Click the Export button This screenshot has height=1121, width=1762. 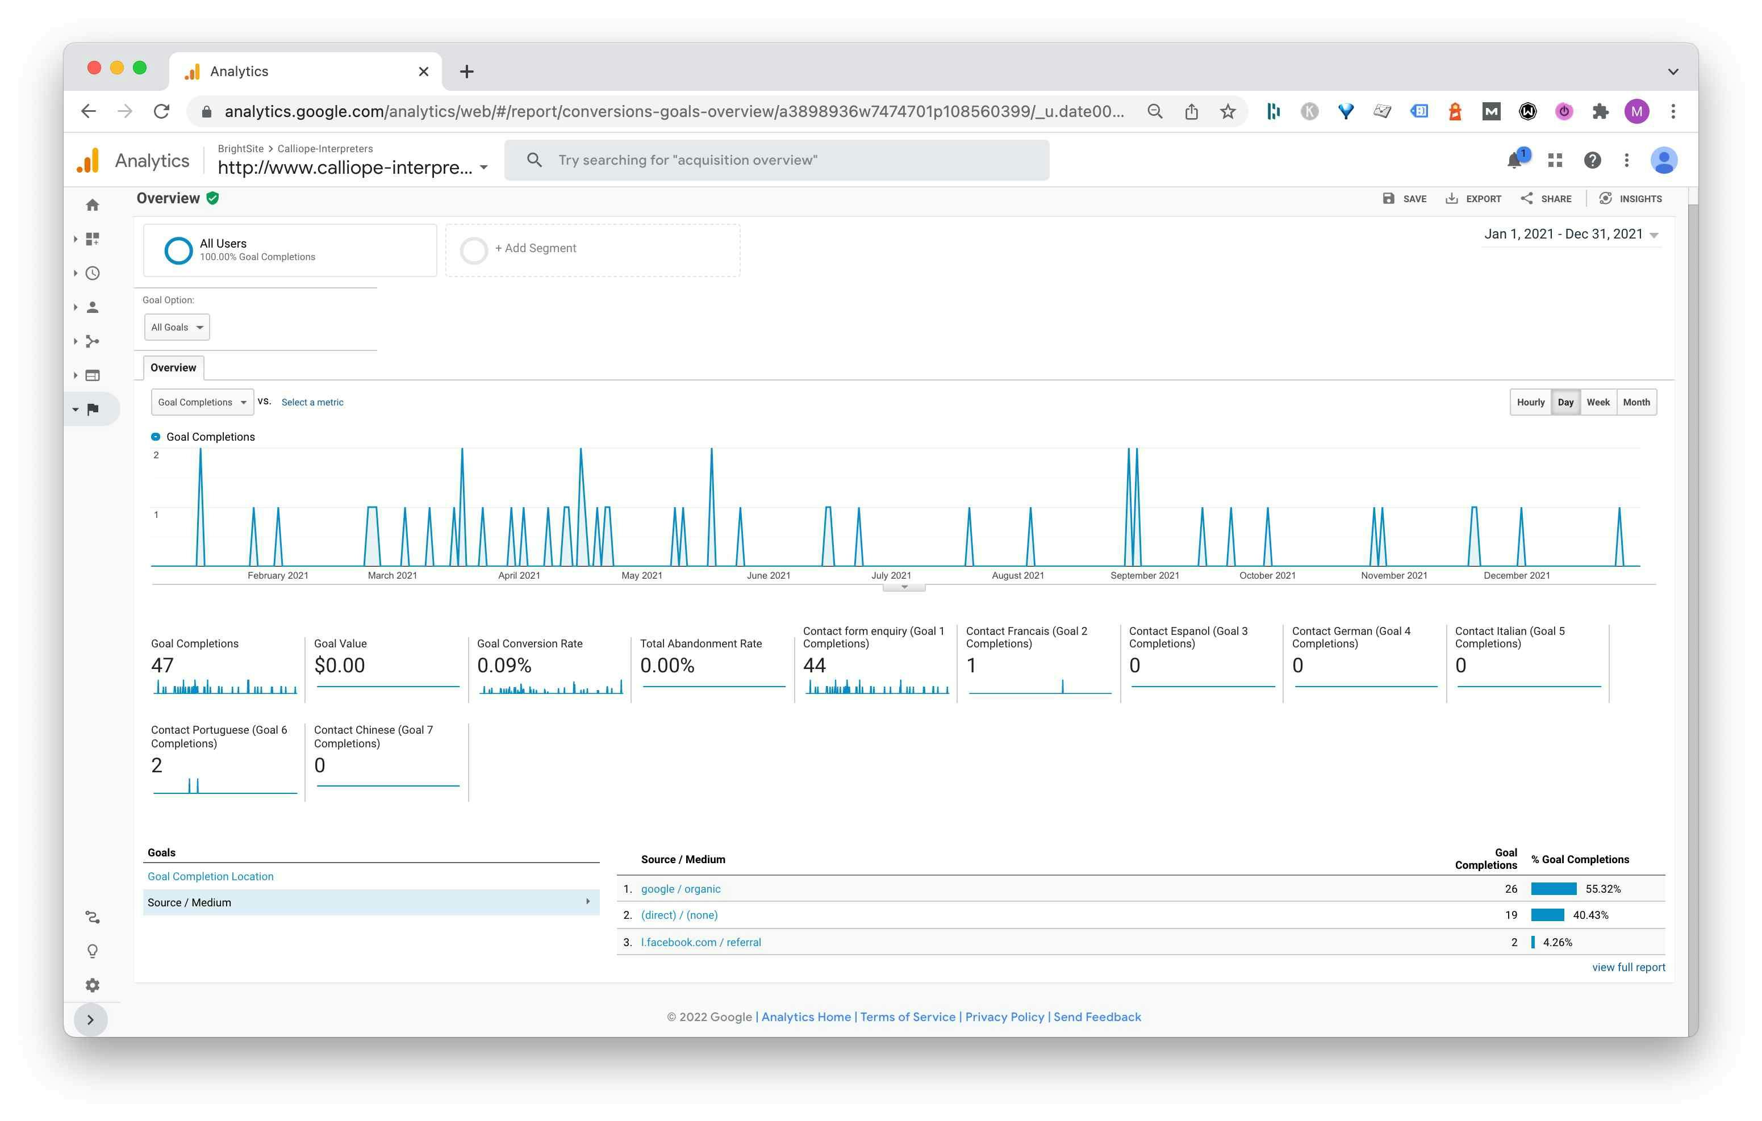click(1473, 199)
